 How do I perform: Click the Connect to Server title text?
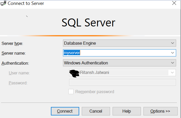[26, 4]
